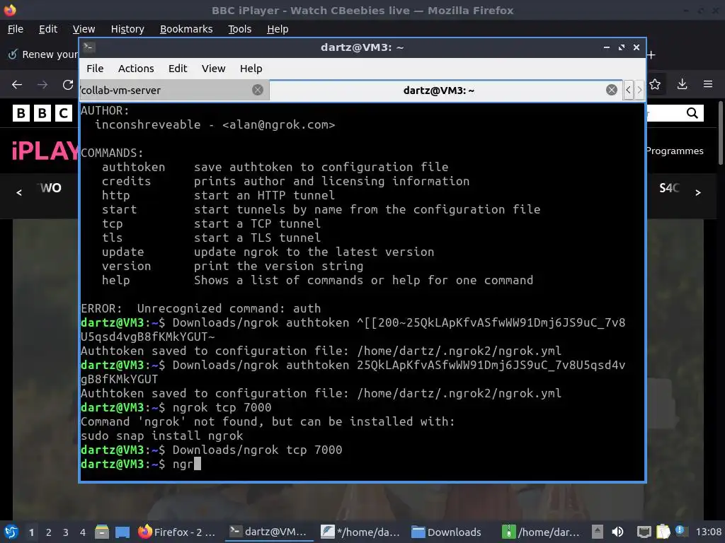Open Firefox View menu
The height and width of the screenshot is (543, 725).
tap(84, 29)
